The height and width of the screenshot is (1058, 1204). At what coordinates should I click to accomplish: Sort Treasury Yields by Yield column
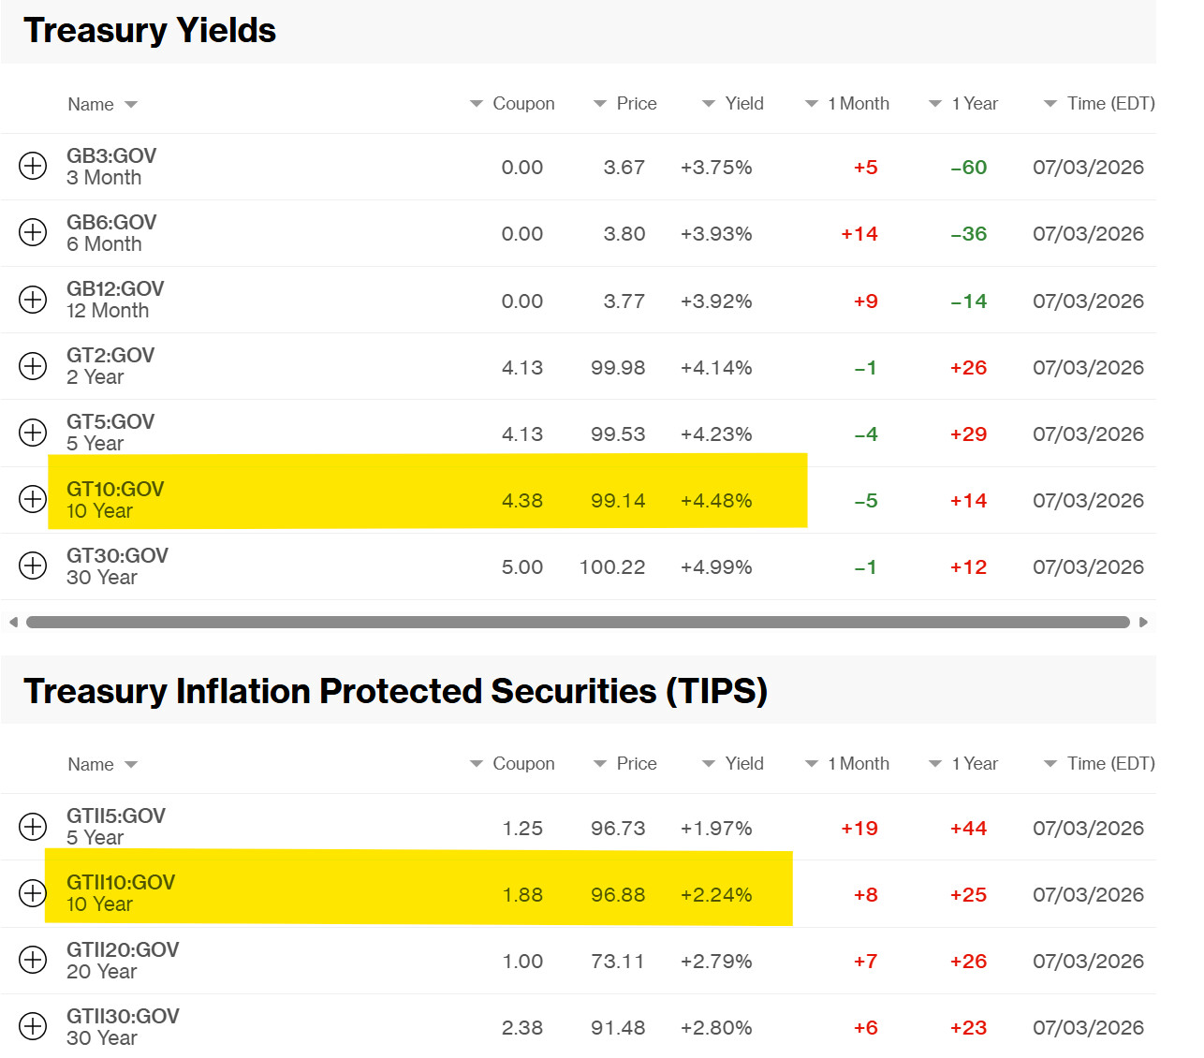pyautogui.click(x=733, y=103)
